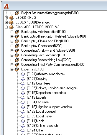Click the E101 Copying page icon
The height and width of the screenshot is (135, 107).
(23, 79)
